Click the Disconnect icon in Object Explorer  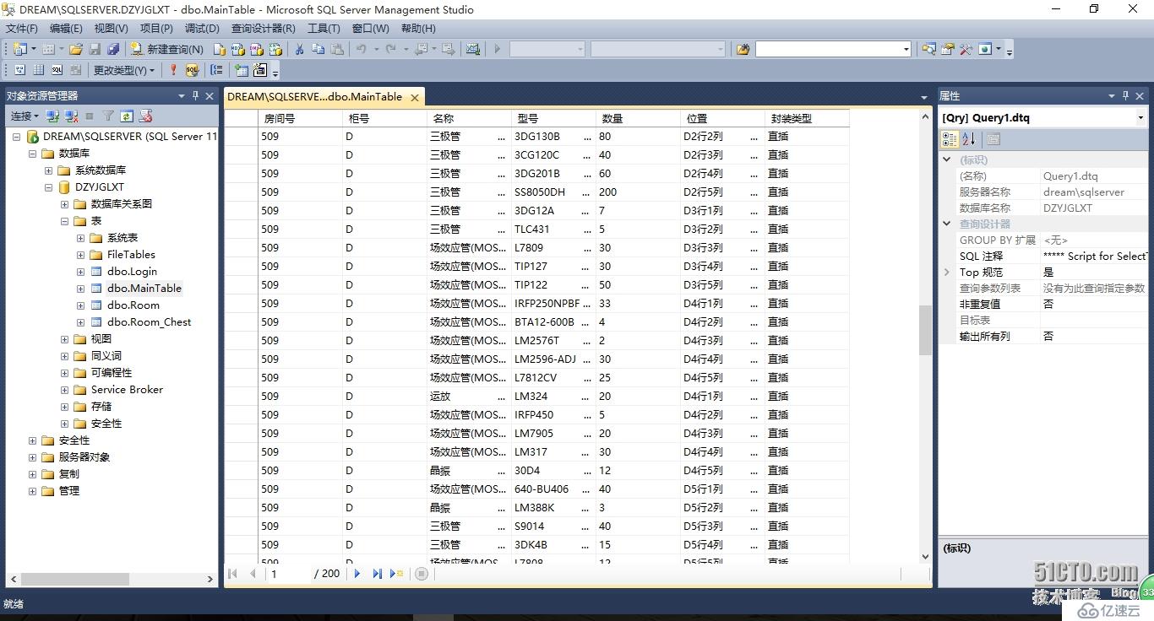click(x=72, y=116)
